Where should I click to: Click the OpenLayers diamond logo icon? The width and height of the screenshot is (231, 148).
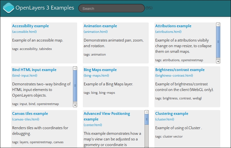coord(8,8)
